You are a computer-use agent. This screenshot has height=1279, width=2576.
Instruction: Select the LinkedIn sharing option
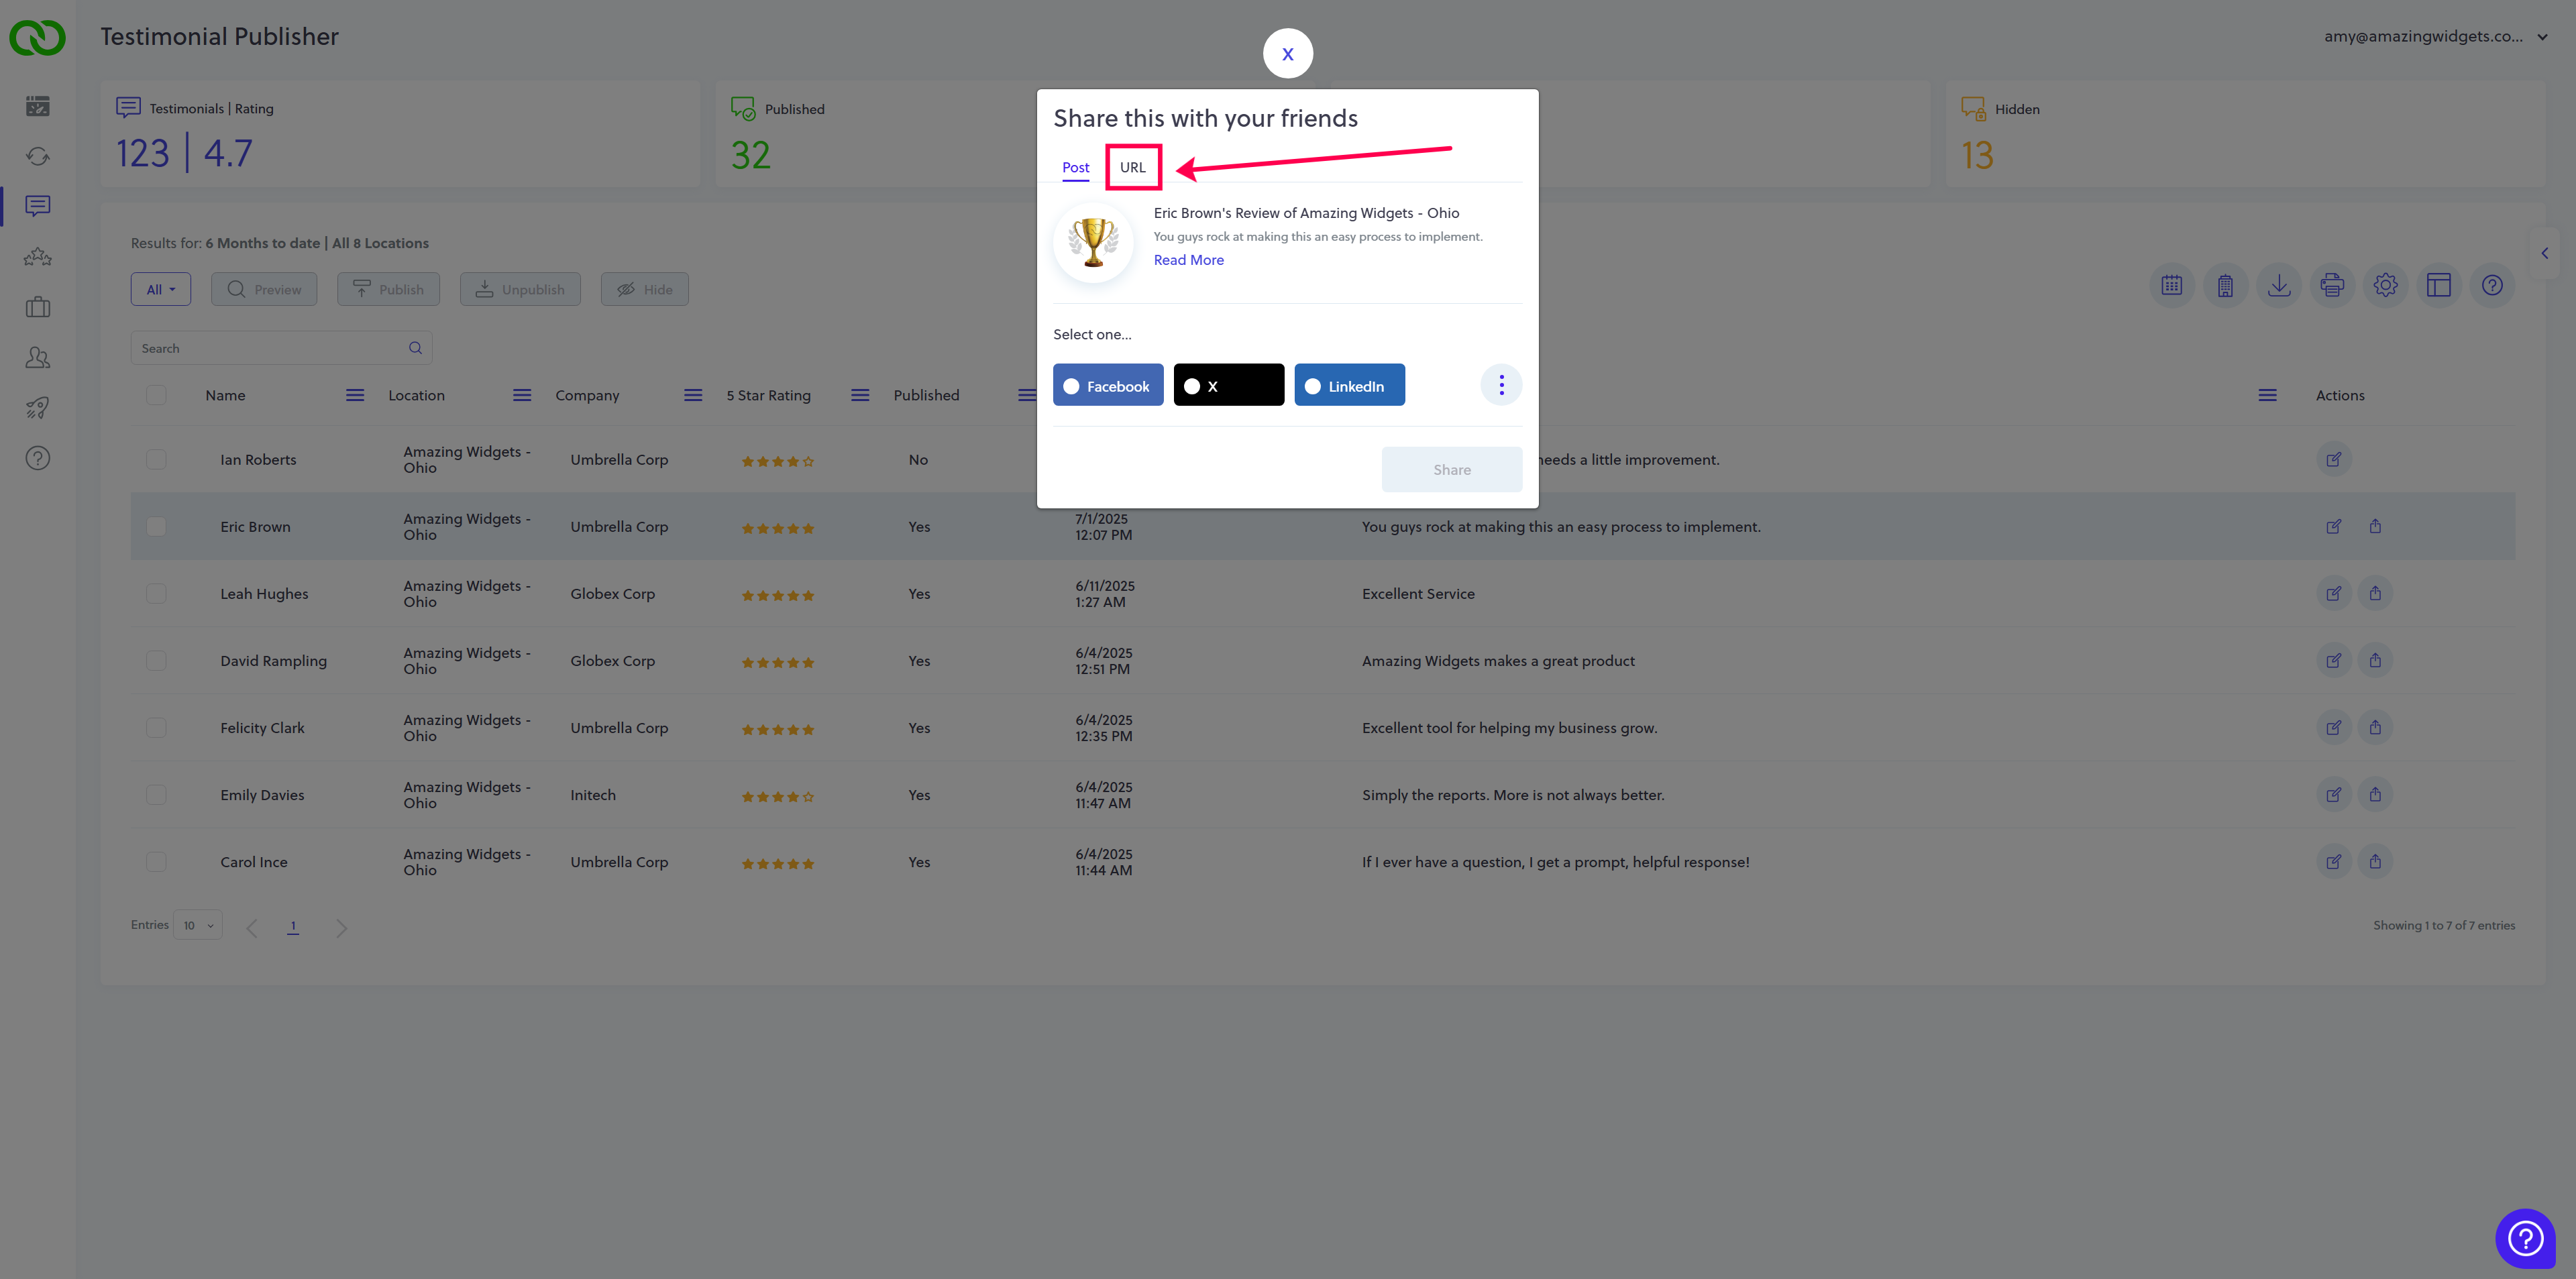[1349, 386]
